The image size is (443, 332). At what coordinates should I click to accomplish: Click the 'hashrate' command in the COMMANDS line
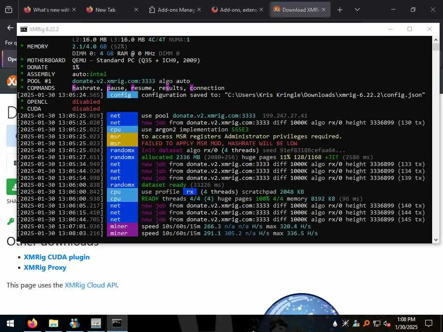pos(86,88)
